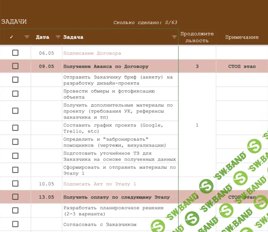Check the Определить и забронировать помощников task
Viewport: 268px width, 232px height.
pyautogui.click(x=15, y=142)
